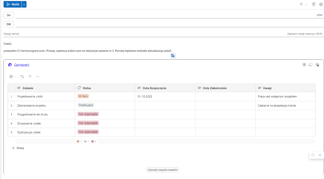Expand the sensitivity shield dropdown
Screen dimensions: 324x179
click(x=303, y=4)
